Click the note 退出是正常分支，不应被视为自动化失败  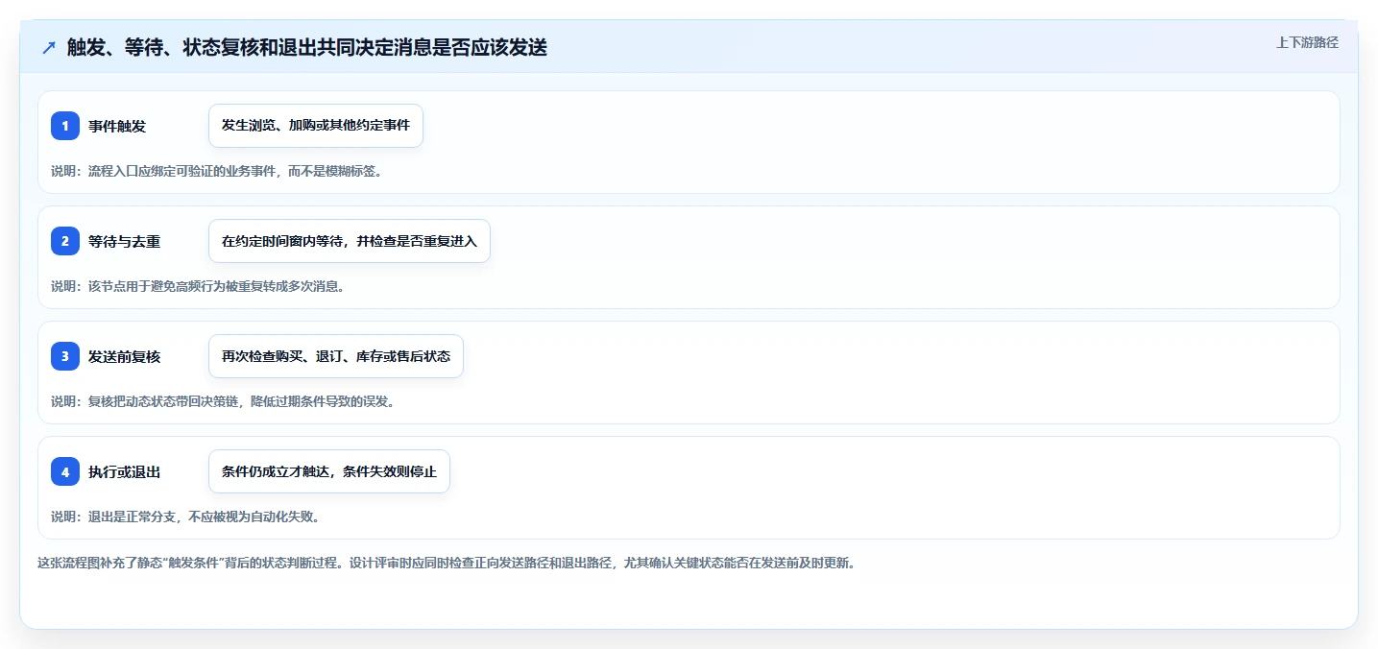tap(184, 517)
